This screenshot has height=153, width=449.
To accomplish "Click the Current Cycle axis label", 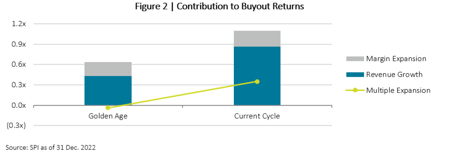I will pos(257,116).
